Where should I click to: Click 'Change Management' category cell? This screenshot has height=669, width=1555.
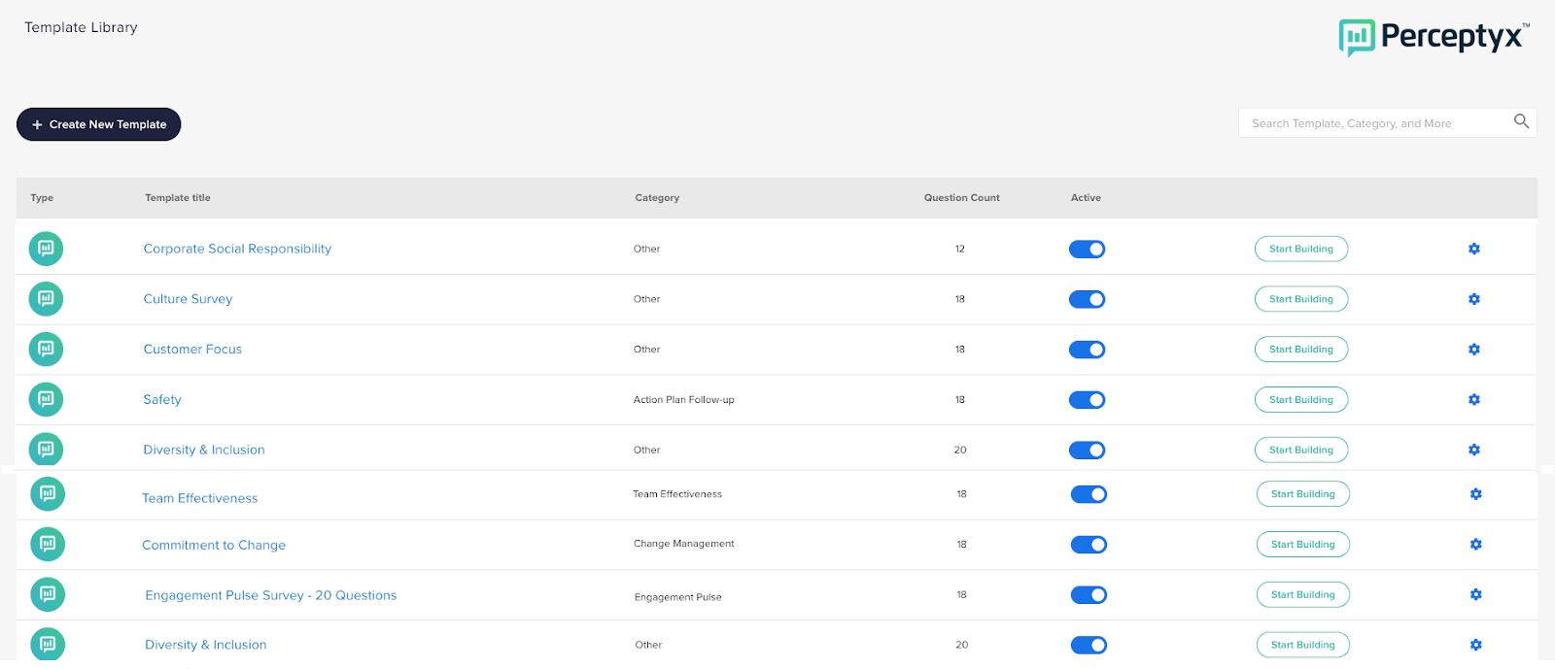(684, 544)
